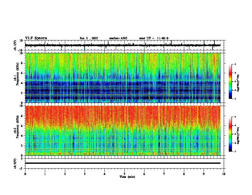
Task: Click the "station=ANG" header label
Action: pos(118,38)
